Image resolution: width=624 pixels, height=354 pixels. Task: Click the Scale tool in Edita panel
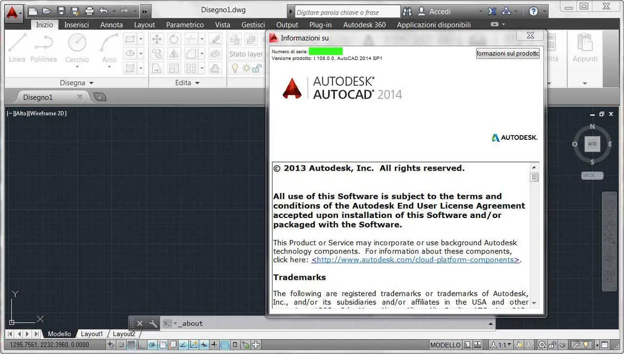click(x=174, y=68)
